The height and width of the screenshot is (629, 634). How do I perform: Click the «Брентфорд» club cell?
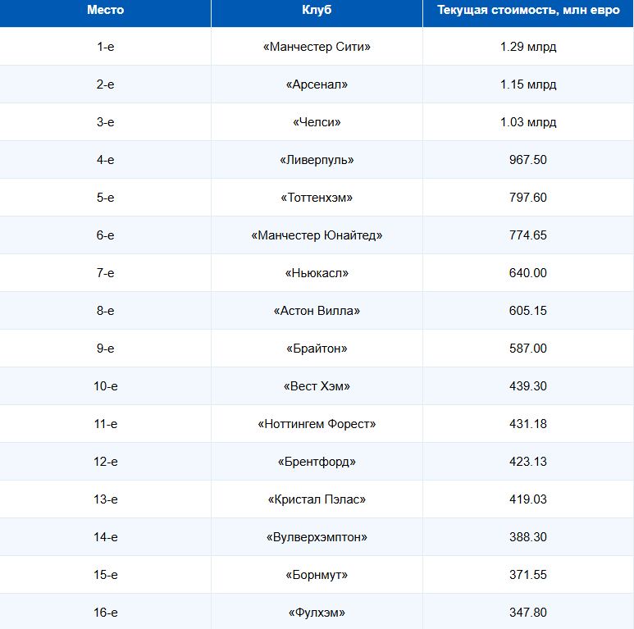point(317,461)
